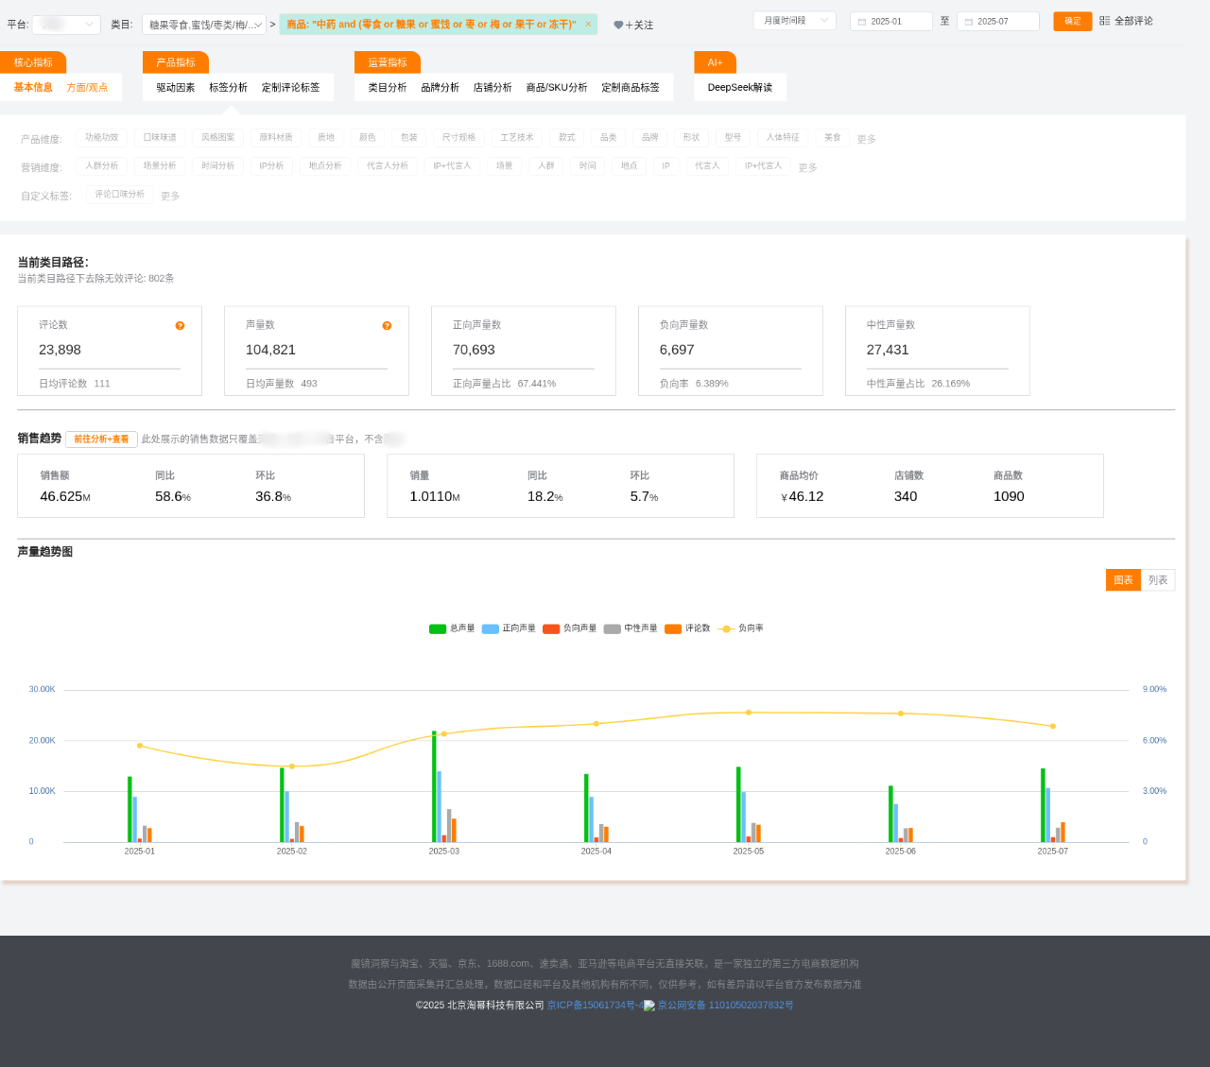Screen dimensions: 1210x1067
Task: Click the question mark icon on 声量数 card
Action: [x=387, y=326]
